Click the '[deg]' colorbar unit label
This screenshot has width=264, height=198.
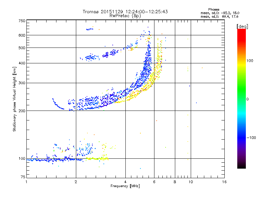tap(242, 26)
